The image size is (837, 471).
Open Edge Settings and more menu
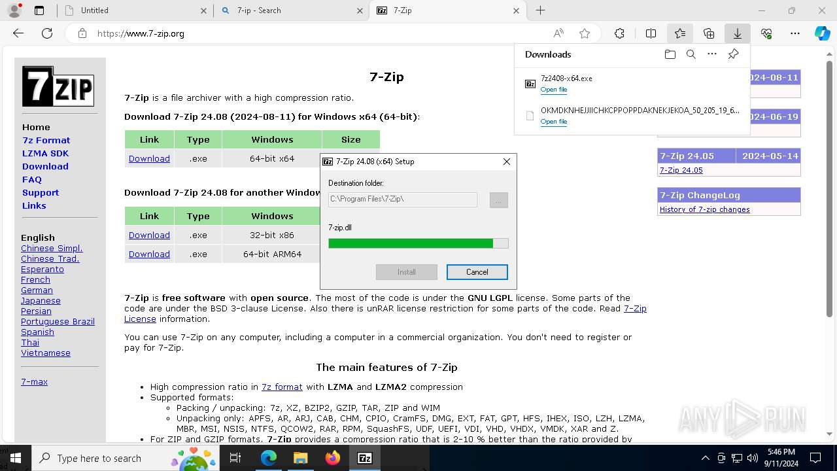[795, 33]
